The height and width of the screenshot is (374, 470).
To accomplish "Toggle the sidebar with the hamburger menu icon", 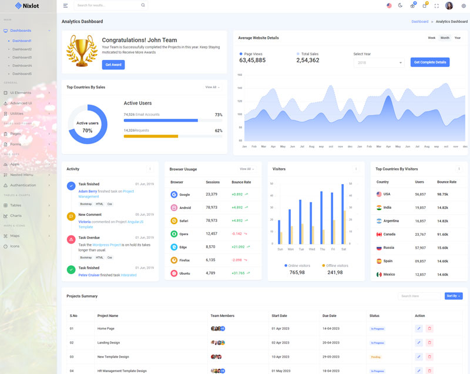I will [x=65, y=5].
